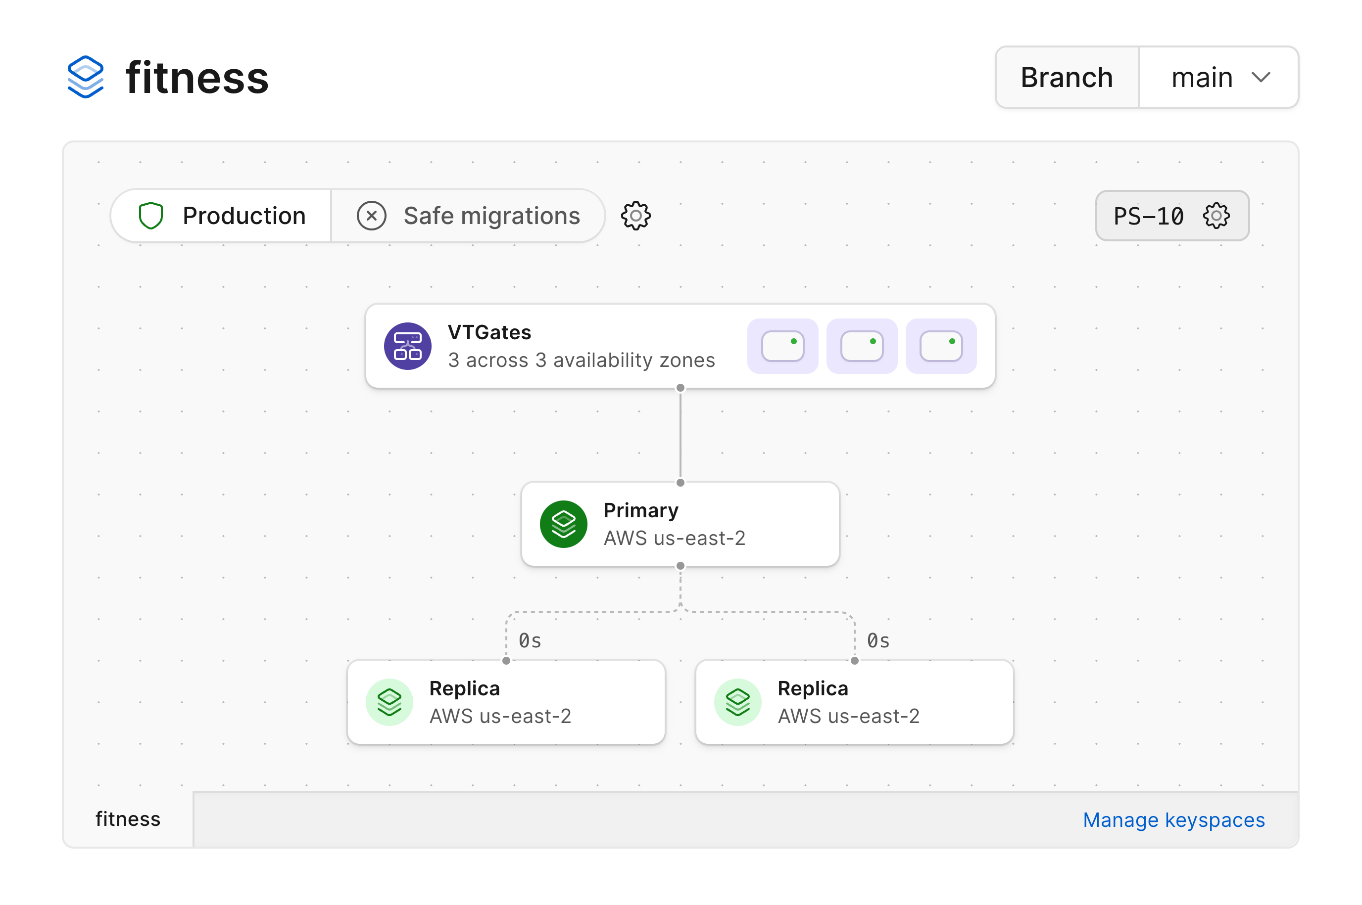Click the left Replica node icon

point(389,702)
